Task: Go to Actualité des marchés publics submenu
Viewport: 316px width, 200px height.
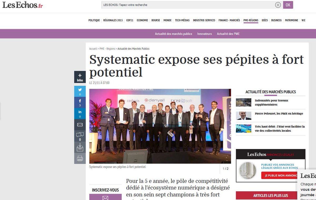Action: click(174, 34)
